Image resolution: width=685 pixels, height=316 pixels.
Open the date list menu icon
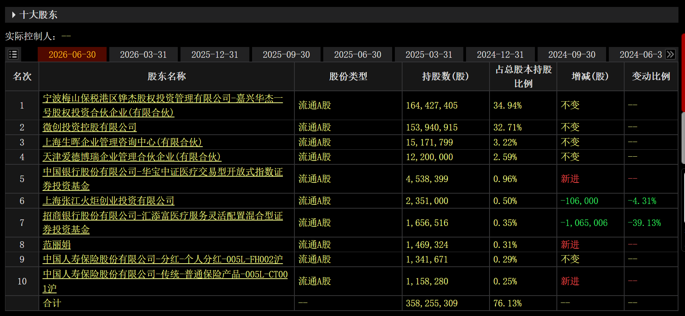click(x=13, y=54)
